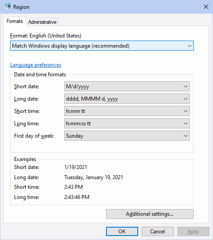The width and height of the screenshot is (213, 240).
Task: Click the Short date dropdown arrow chevron
Action: pos(186,86)
